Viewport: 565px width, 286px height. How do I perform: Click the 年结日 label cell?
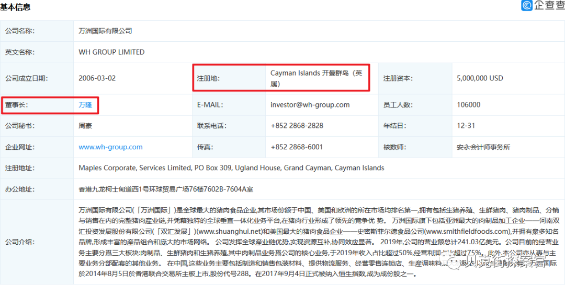tap(414, 126)
